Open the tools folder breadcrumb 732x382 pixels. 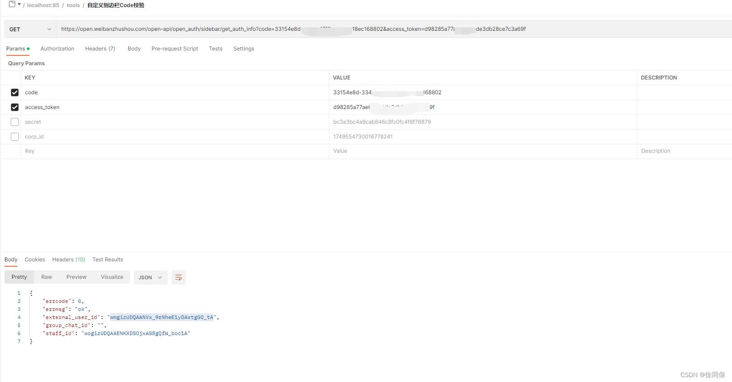(x=73, y=5)
